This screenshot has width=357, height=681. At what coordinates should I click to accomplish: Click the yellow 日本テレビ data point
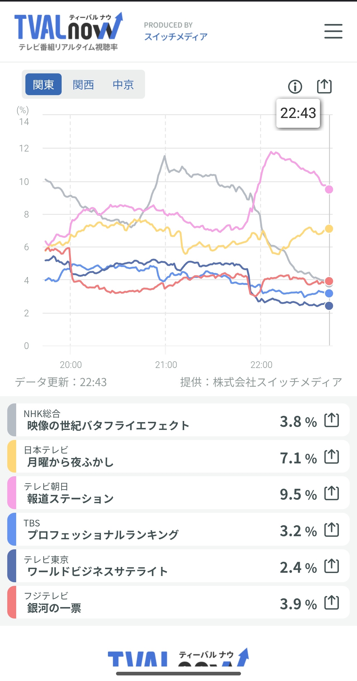329,229
